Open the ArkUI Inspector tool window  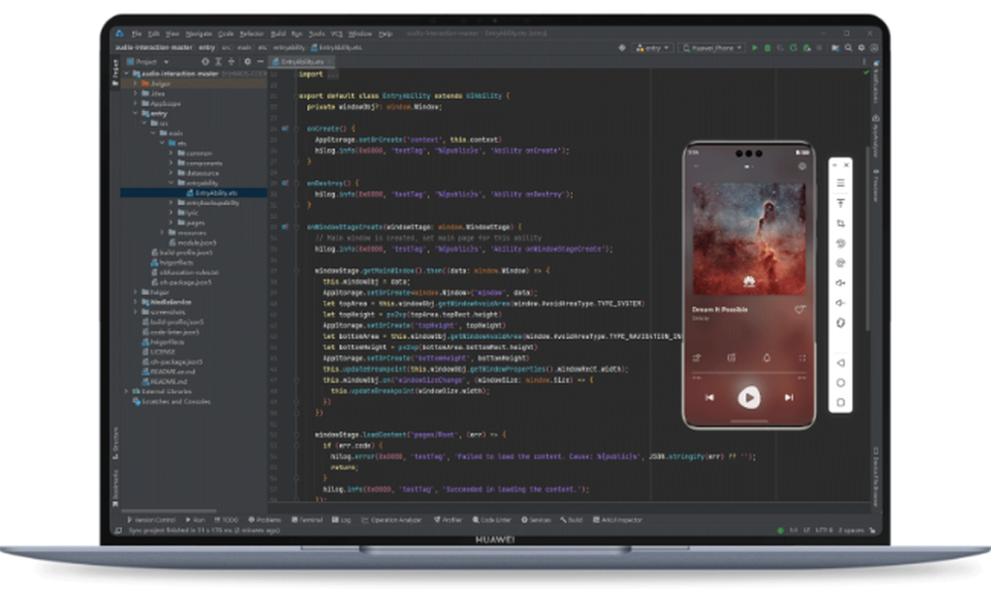617,520
